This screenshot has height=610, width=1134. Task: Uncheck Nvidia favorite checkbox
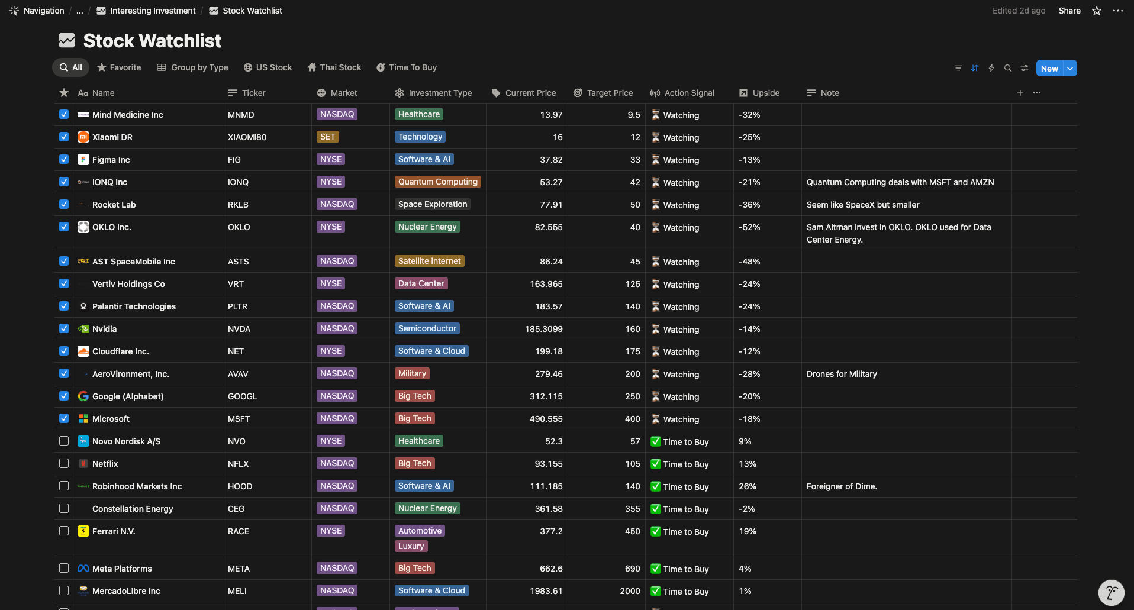64,329
